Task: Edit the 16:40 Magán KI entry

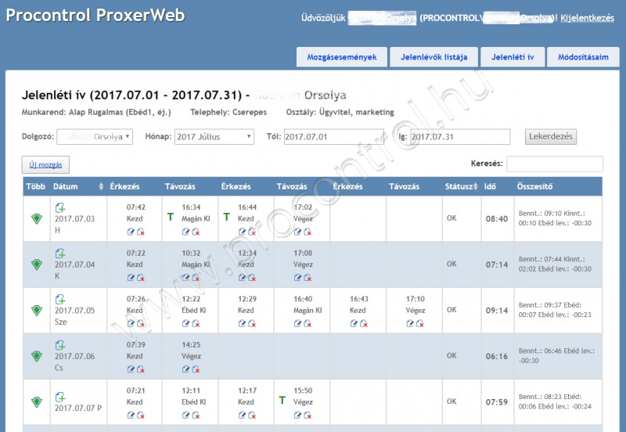Action: click(x=297, y=323)
